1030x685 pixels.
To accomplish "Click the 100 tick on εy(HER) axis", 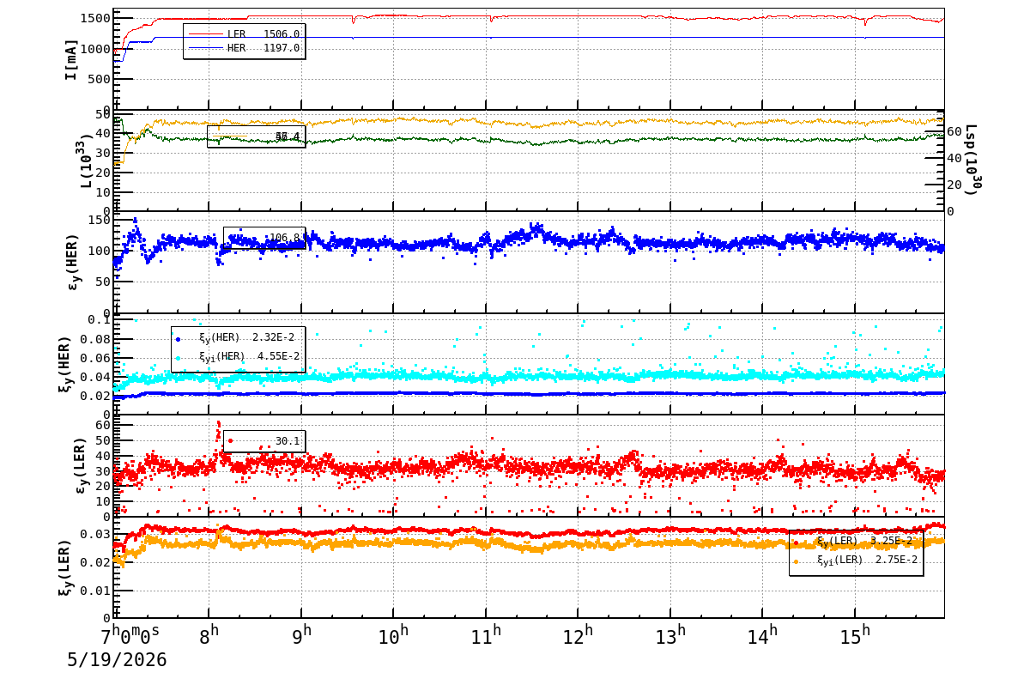I will (x=100, y=251).
